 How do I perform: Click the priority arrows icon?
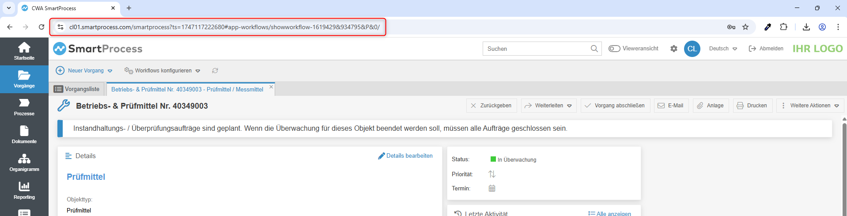[492, 174]
